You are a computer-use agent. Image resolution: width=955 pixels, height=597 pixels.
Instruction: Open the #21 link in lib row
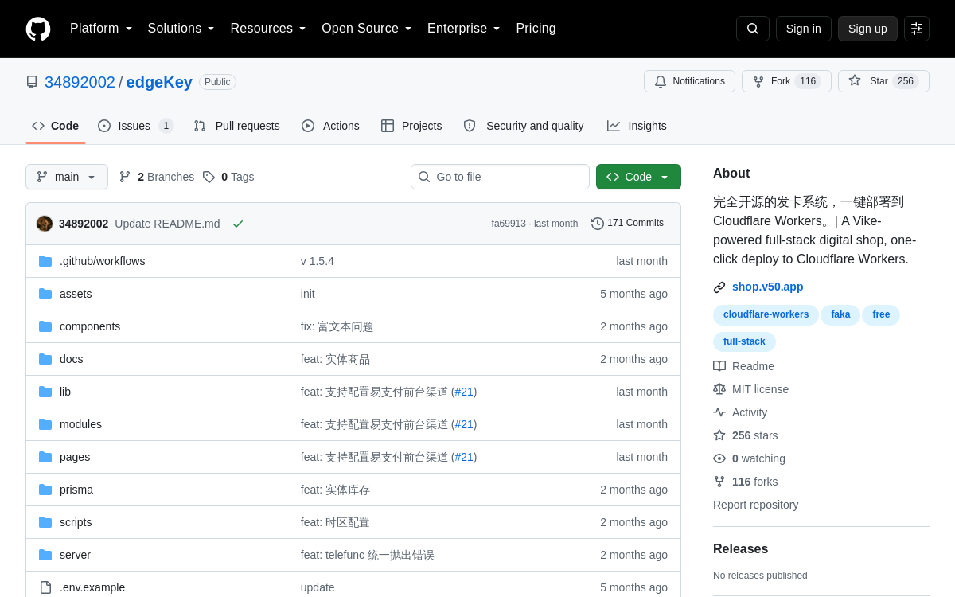click(x=464, y=392)
